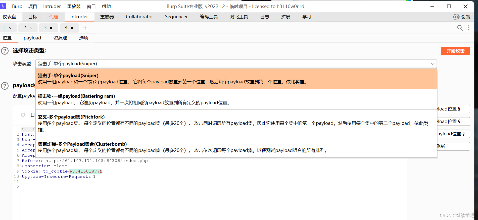Screen dimensions: 478x220
Task: Click the lowest payload位置 § button
Action: (453, 134)
